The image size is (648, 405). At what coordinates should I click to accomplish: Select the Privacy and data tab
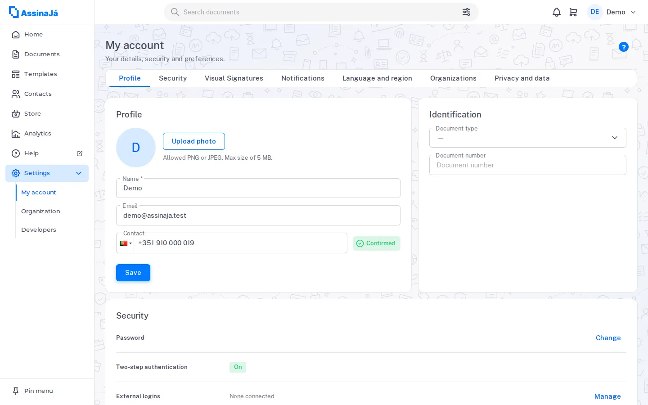pyautogui.click(x=522, y=78)
